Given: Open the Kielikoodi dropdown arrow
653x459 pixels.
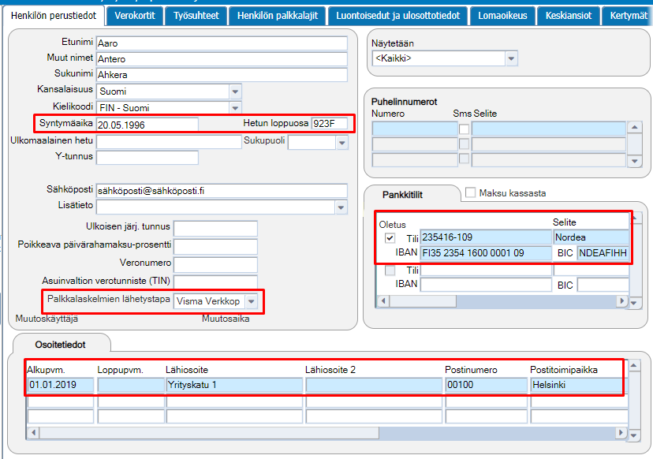Looking at the screenshot, I should coord(235,108).
